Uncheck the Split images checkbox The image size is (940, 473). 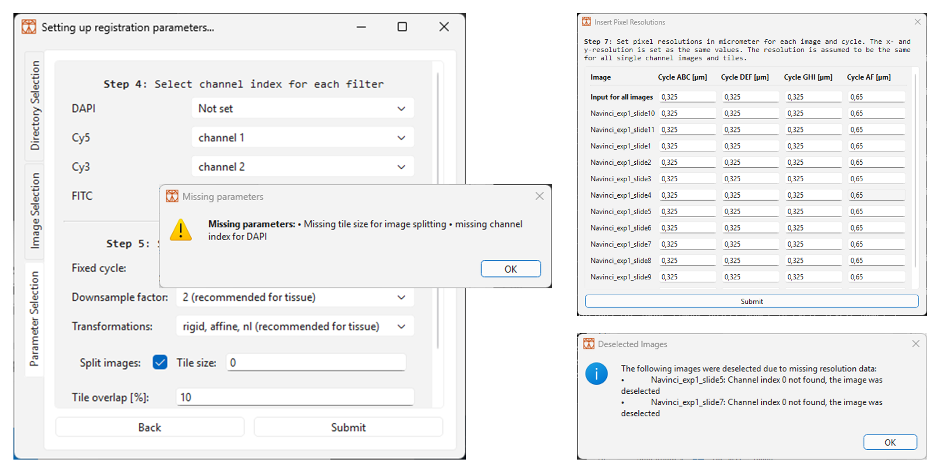tap(160, 362)
